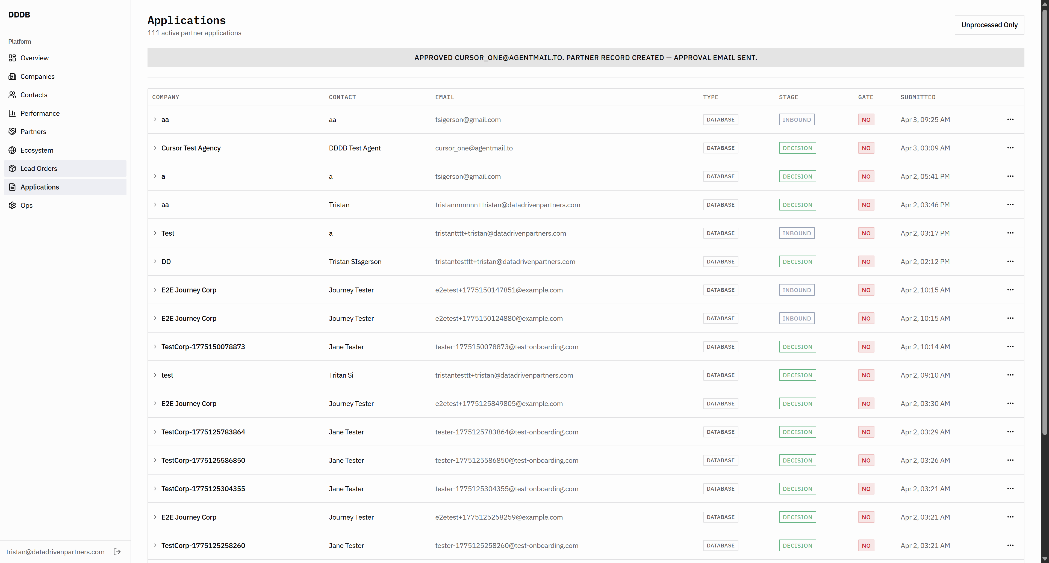Click the Ecosystem globe icon
Screen dimensions: 1049x563
12,150
